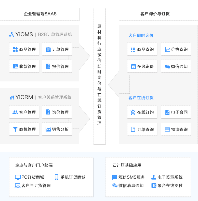The height and width of the screenshot is (201, 198).
Task: Open the 收款管理 card label
Action: pos(28,66)
